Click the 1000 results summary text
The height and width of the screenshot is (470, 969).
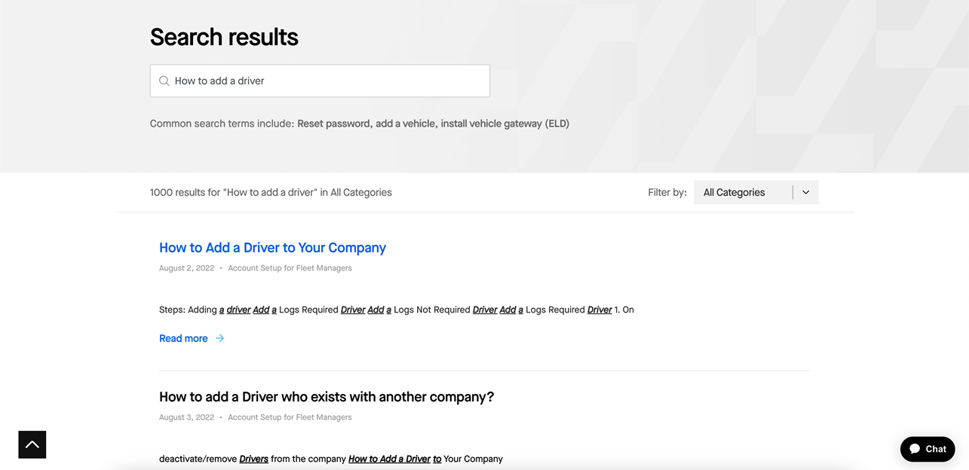pyautogui.click(x=271, y=192)
